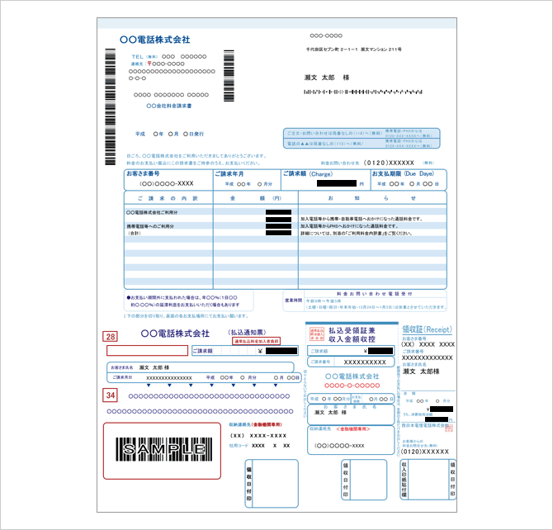Click the '(合計)' total row label
This screenshot has width=553, height=530.
134,234
